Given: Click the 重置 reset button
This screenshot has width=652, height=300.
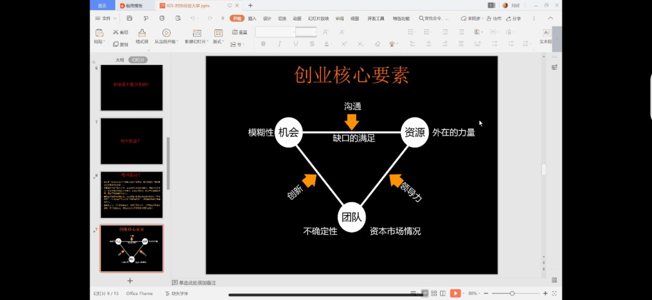Looking at the screenshot, I should click(240, 32).
